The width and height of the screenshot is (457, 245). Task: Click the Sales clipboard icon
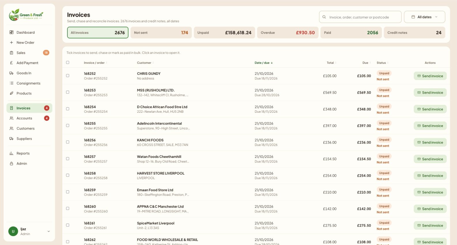tap(12, 53)
